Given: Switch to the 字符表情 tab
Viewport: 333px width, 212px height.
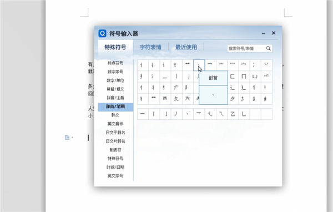Looking at the screenshot, I should coord(150,47).
